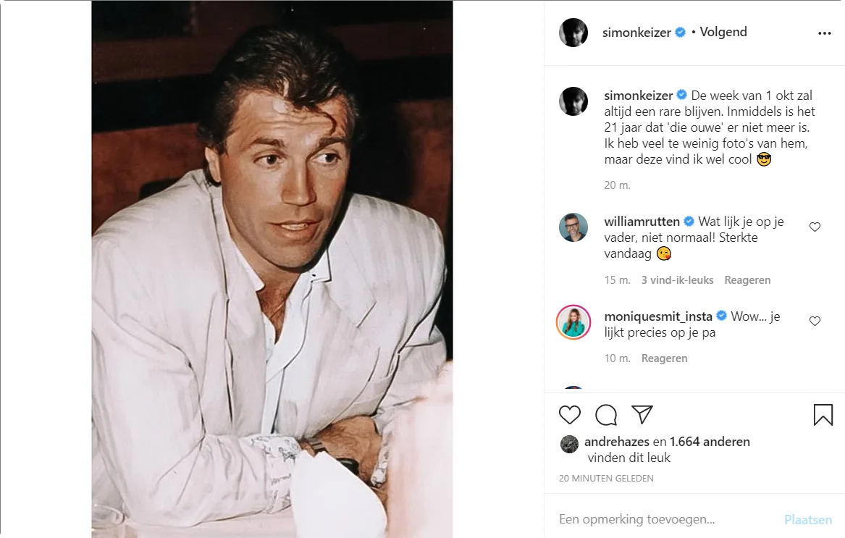Click the Volgend following button
The image size is (845, 538).
pyautogui.click(x=723, y=33)
